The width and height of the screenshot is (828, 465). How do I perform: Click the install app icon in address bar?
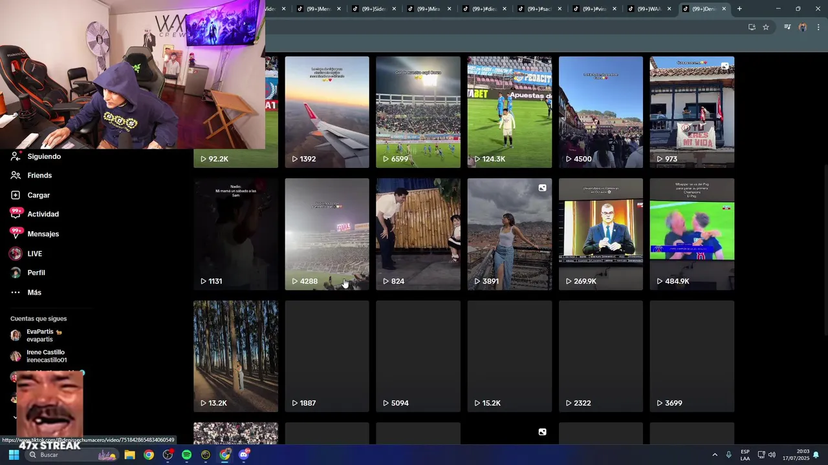(752, 27)
